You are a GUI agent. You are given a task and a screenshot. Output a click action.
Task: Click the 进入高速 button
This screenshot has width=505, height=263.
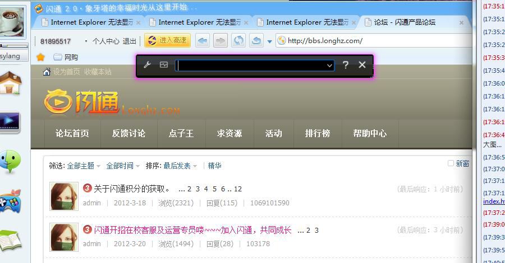[x=167, y=40]
